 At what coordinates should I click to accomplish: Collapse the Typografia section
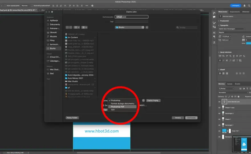coord(219,25)
